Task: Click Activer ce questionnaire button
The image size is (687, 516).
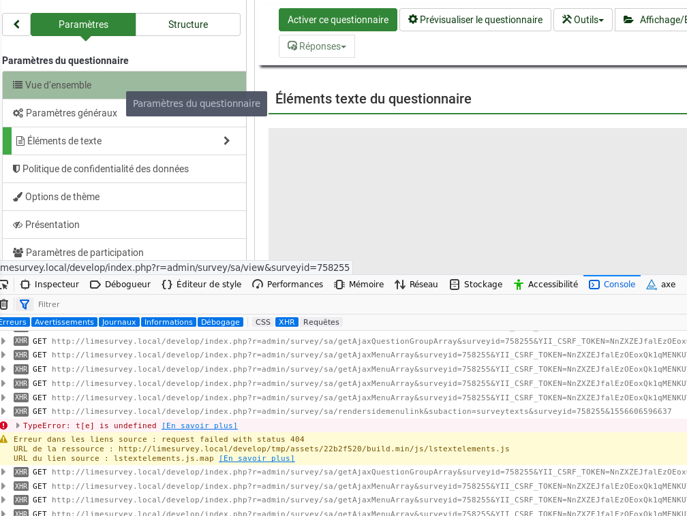Action: [x=337, y=20]
